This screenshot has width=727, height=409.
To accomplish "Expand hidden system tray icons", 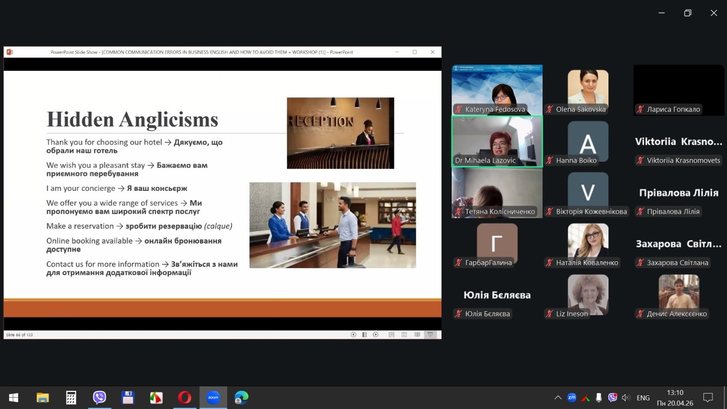I will [x=557, y=398].
